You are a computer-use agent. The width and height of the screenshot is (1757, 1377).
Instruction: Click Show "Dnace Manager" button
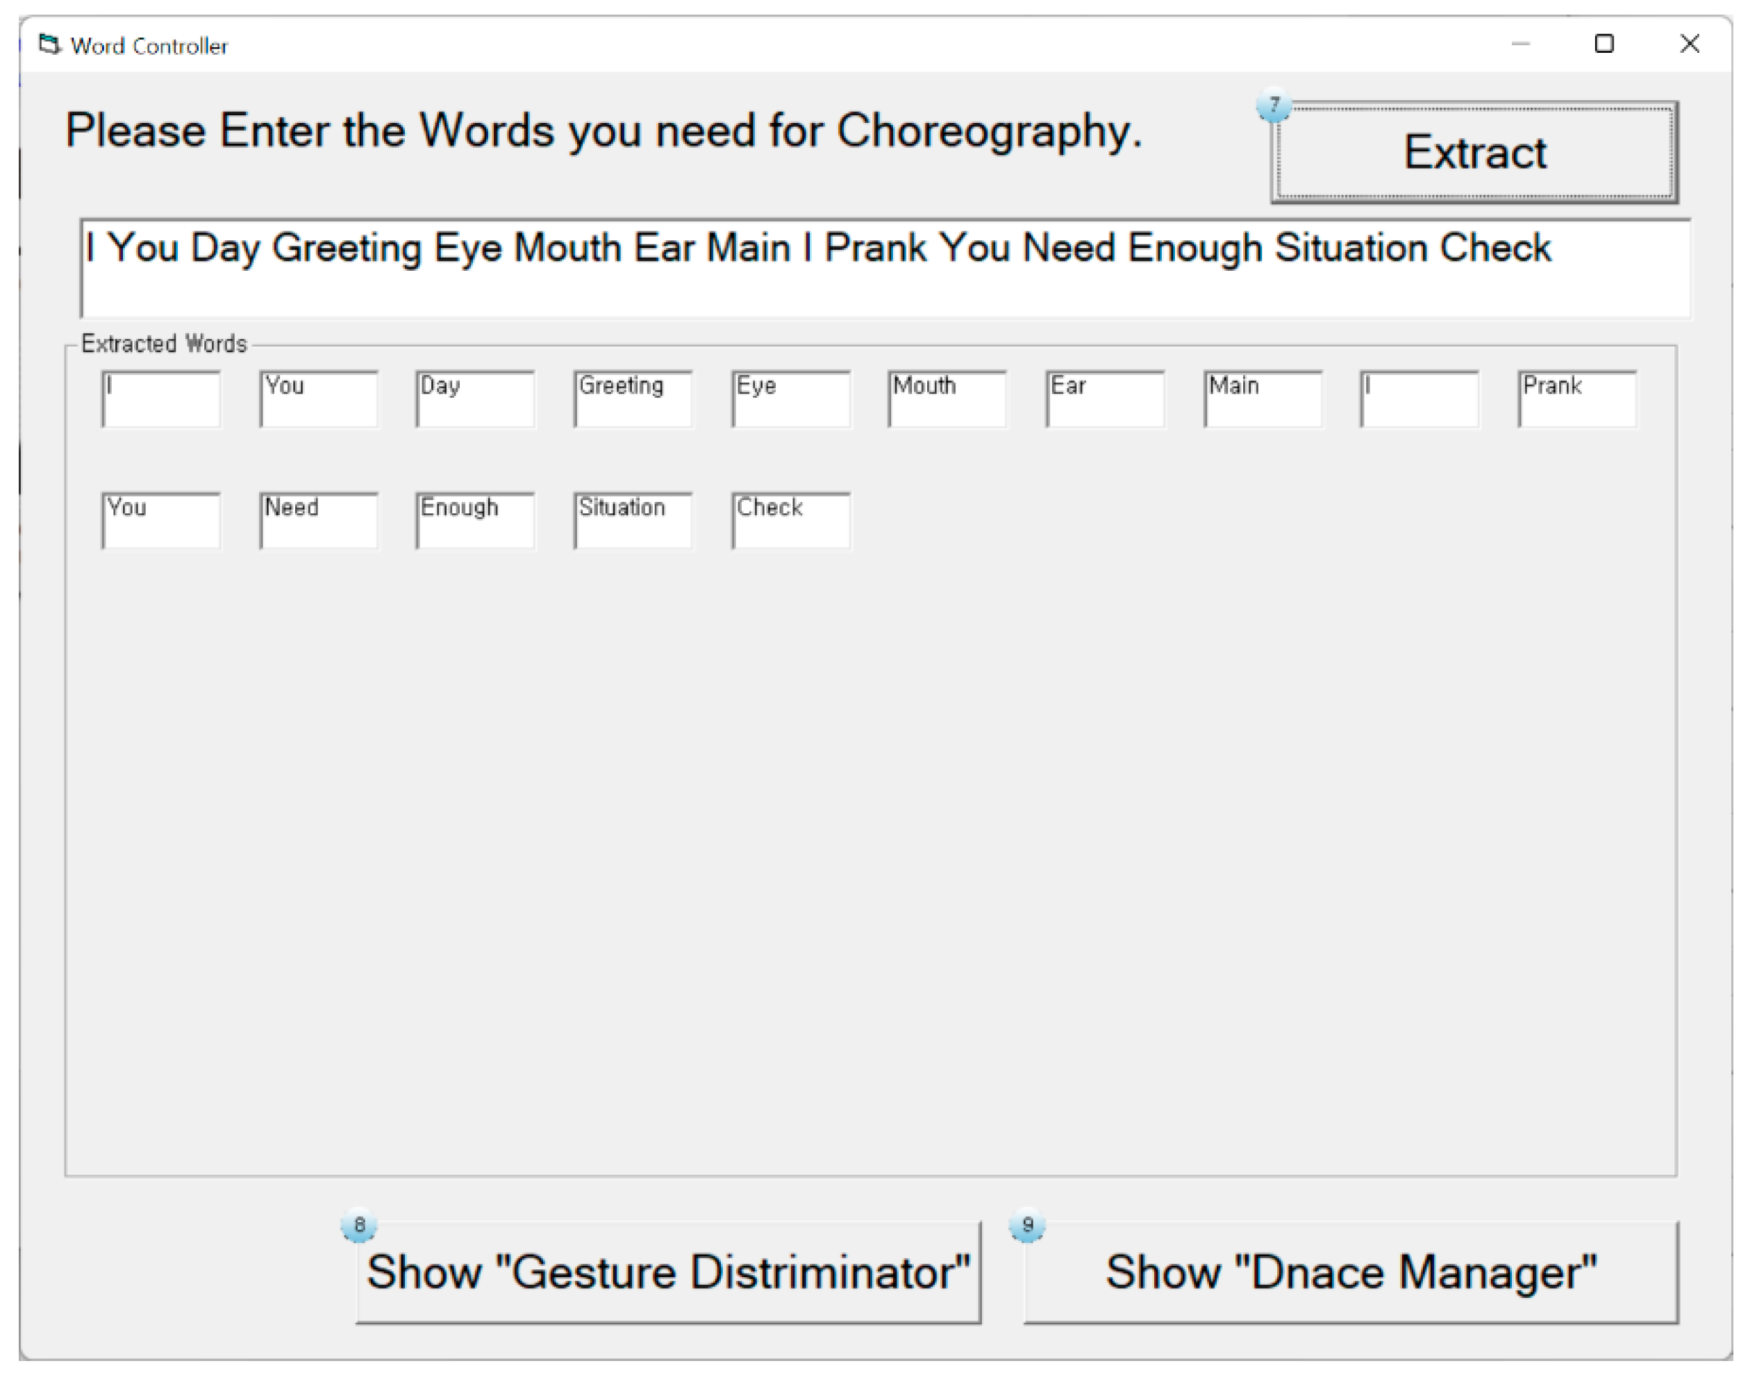pos(1351,1273)
